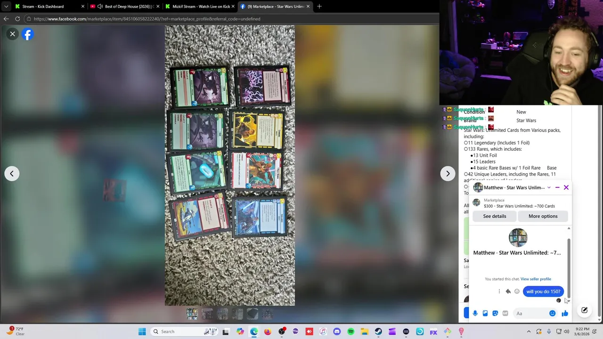Open the taskbar volume control
This screenshot has height=339, width=603.
[x=568, y=331]
